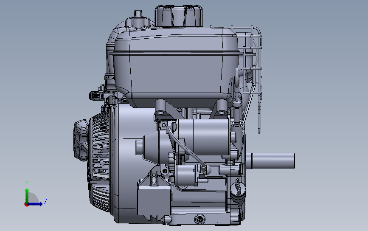The height and width of the screenshot is (231, 368).
Task: Select the oil drain plug bolt at the base
Action: pos(200,220)
